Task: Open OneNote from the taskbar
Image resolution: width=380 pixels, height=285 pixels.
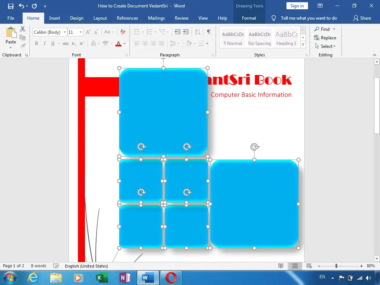Action: pyautogui.click(x=125, y=278)
